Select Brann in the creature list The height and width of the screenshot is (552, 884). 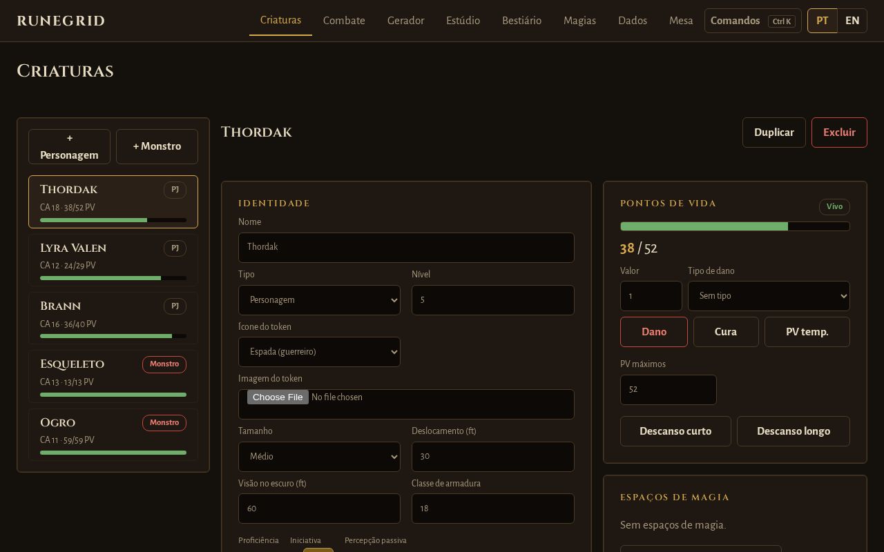(113, 318)
